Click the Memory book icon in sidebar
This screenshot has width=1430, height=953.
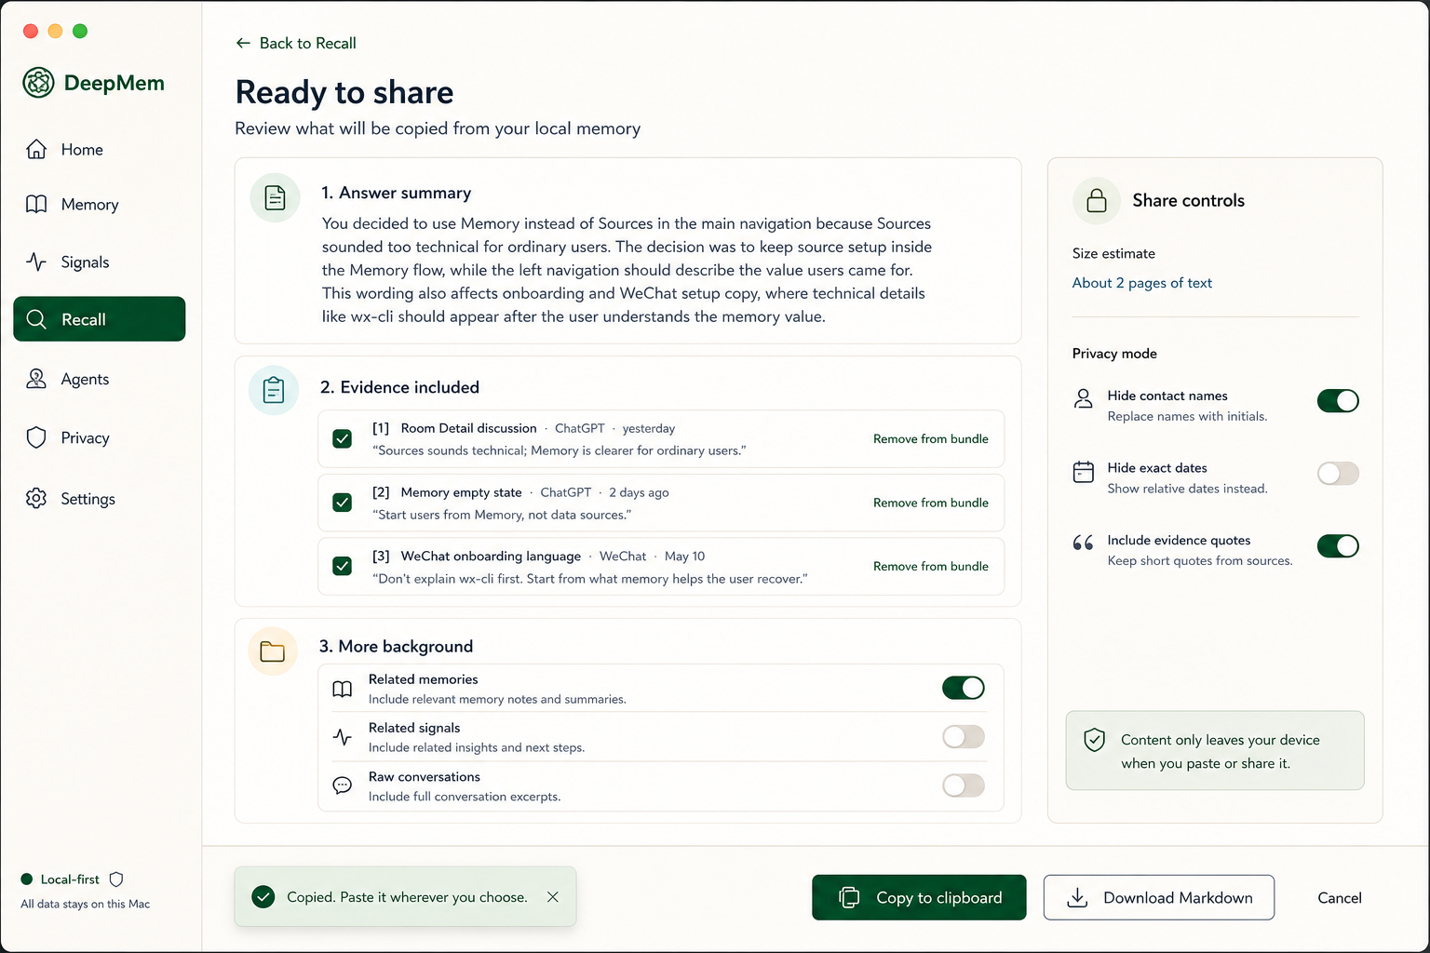tap(36, 205)
